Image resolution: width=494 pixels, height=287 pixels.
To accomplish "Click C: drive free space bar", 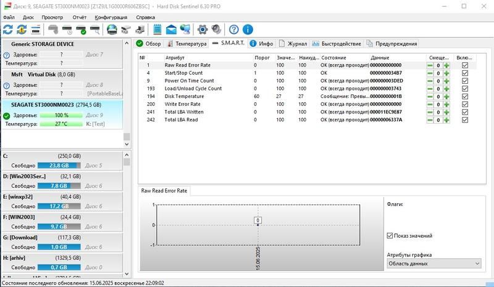I will click(59, 165).
